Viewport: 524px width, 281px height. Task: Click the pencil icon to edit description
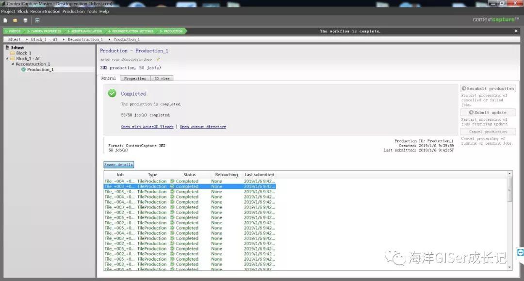pos(158,60)
